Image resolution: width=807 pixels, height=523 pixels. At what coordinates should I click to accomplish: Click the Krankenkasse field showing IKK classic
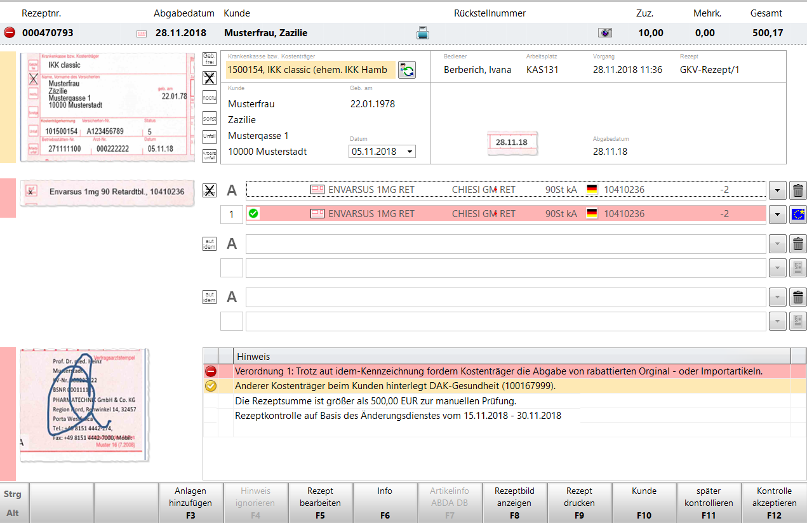[310, 70]
